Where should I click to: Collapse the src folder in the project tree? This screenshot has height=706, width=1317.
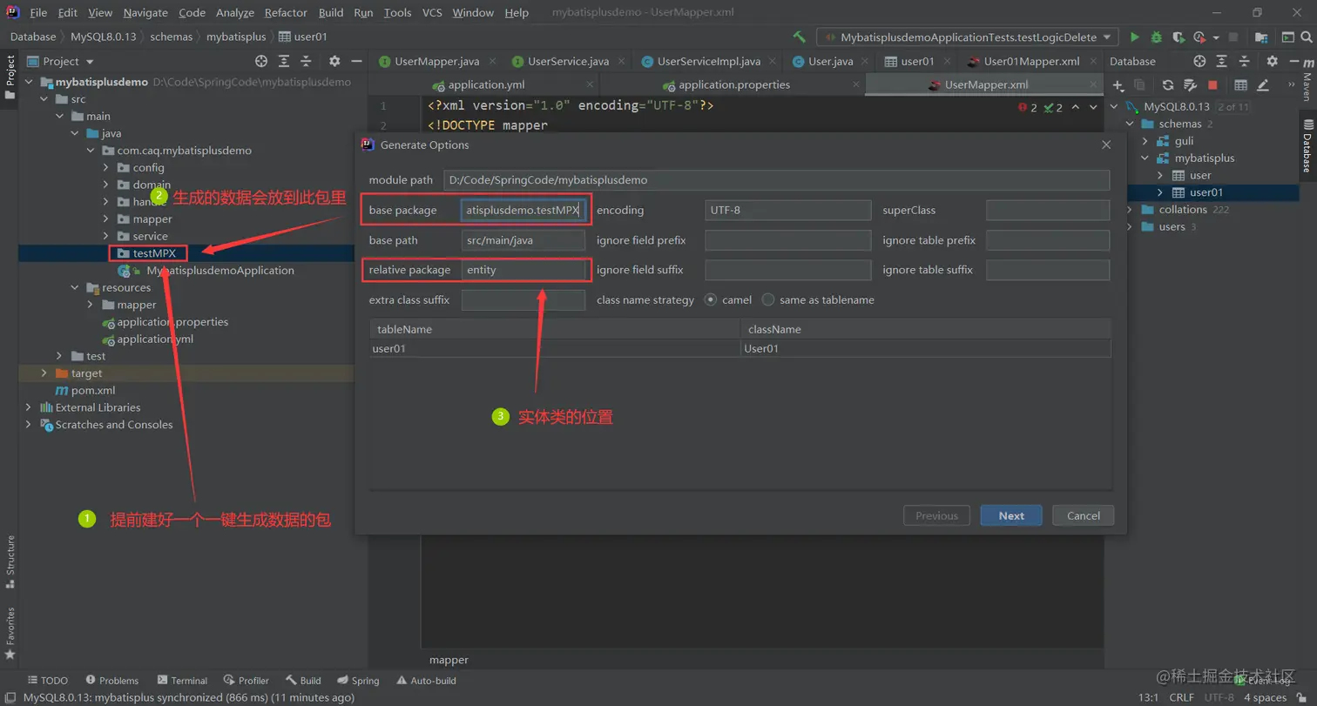(x=44, y=99)
